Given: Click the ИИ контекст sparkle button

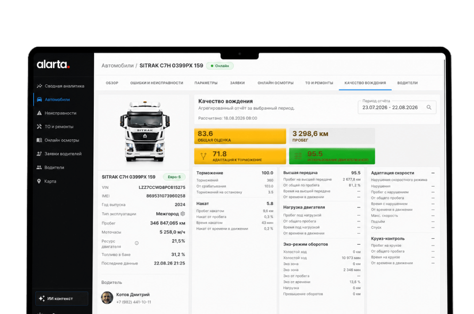Looking at the screenshot, I should pos(61,299).
